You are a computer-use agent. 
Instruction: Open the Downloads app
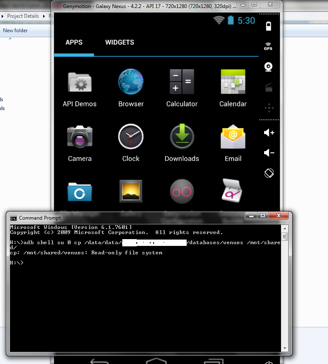[182, 143]
